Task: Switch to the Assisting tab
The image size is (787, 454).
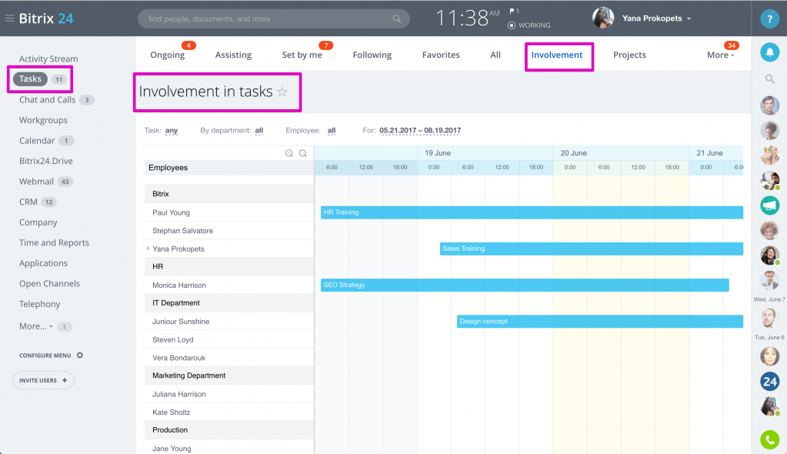Action: coord(233,55)
